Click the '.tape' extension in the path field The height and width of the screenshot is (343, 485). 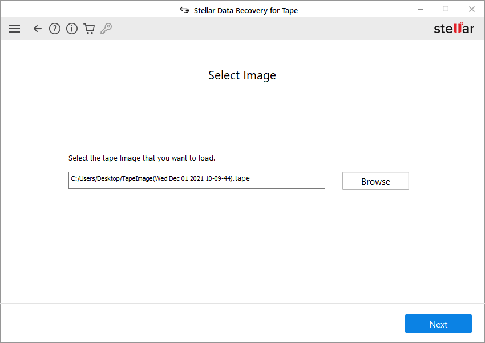coord(242,178)
